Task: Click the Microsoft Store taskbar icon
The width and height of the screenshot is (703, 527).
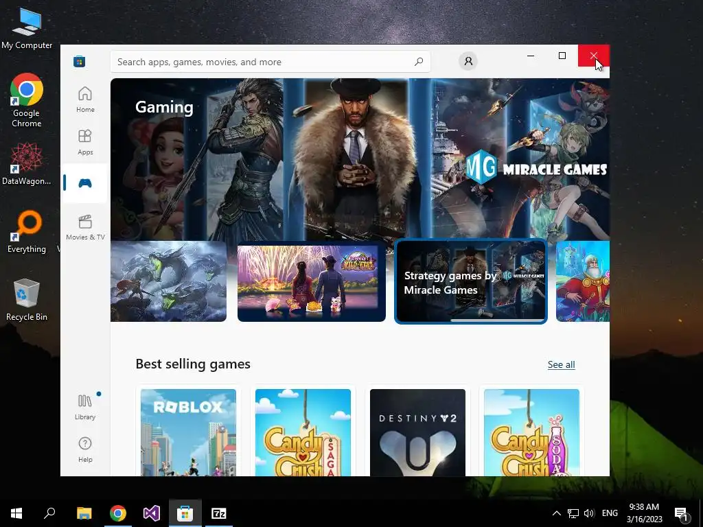Action: (185, 513)
